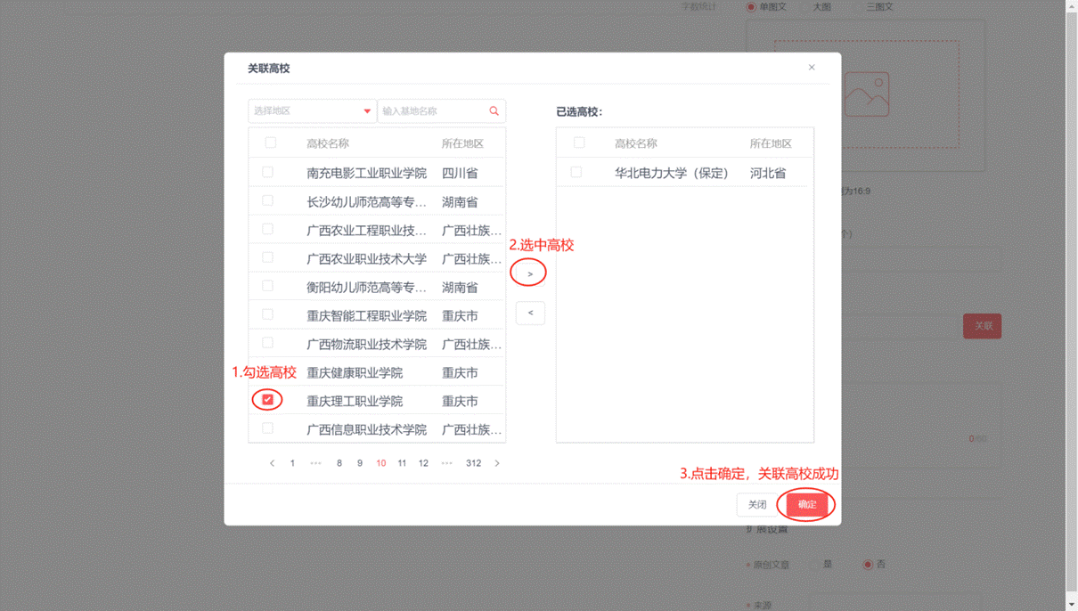Close the 关联高校 dialog with X
Screen dimensions: 1078x611
(812, 68)
